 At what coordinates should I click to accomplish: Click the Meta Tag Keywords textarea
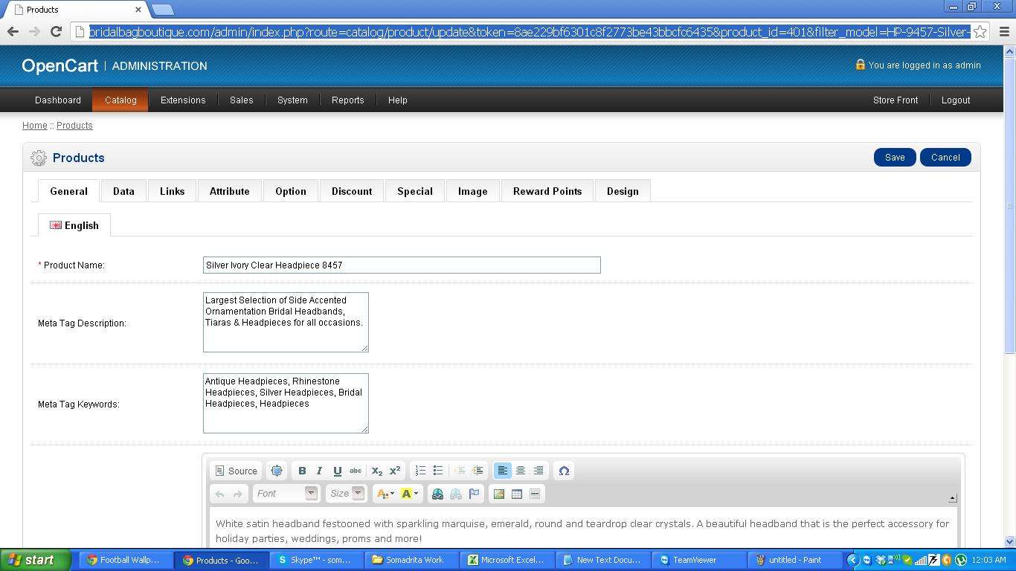pos(286,403)
